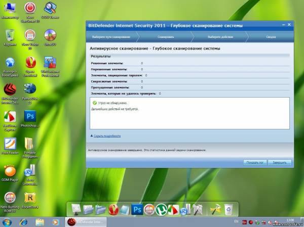The width and height of the screenshot is (304, 227).
Task: Click the EN language indicator in the tray
Action: pyautogui.click(x=236, y=221)
